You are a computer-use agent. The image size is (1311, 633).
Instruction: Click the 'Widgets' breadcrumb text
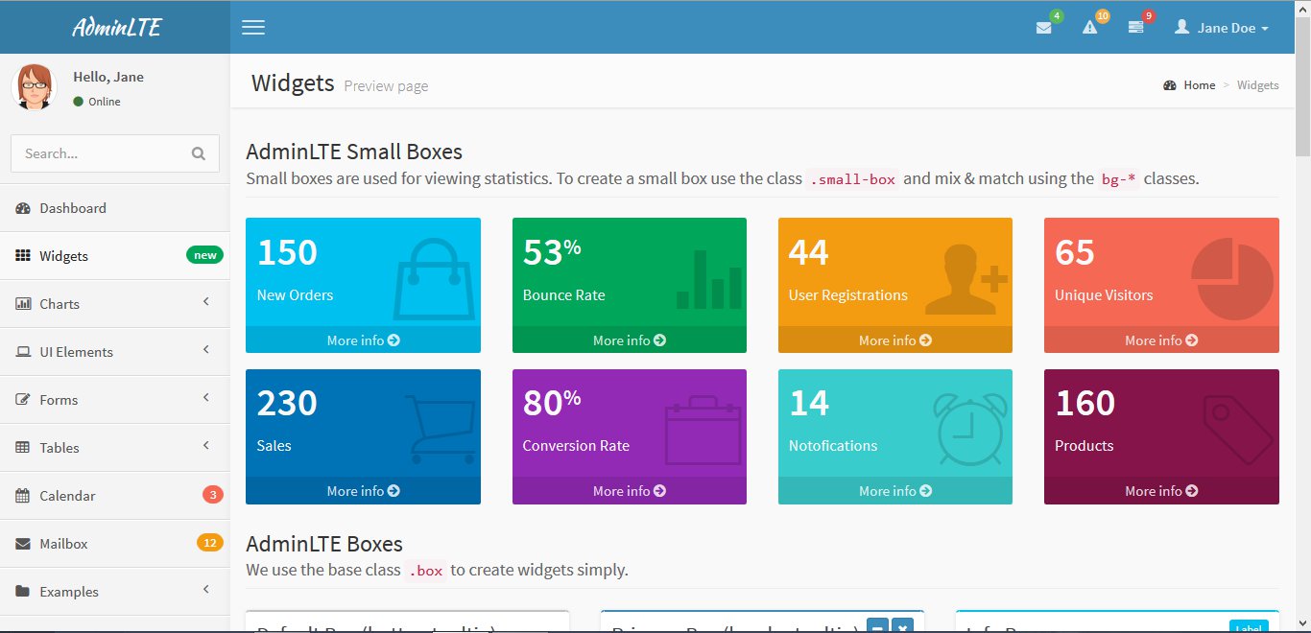tap(1257, 85)
